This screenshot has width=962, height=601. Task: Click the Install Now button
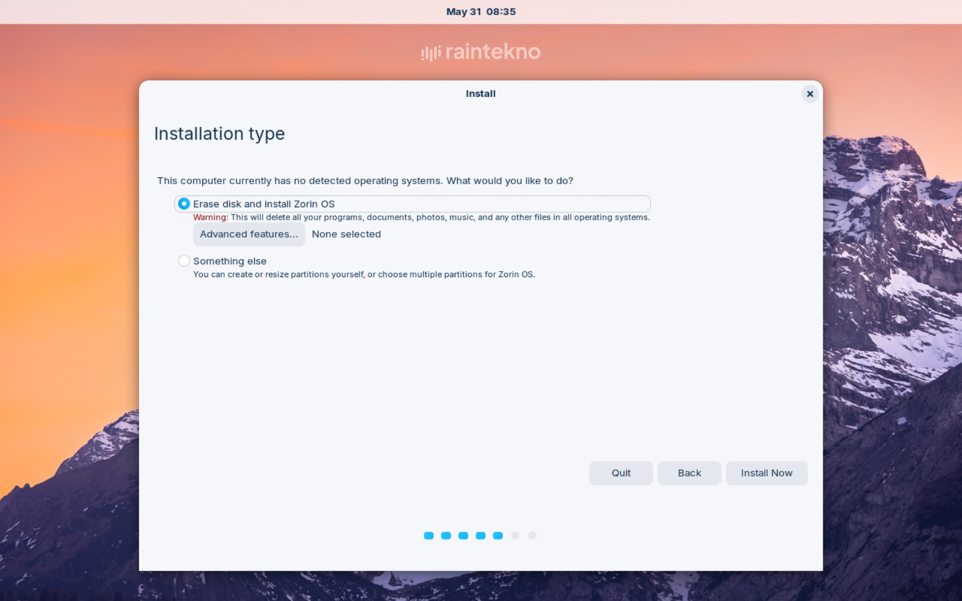coord(766,473)
